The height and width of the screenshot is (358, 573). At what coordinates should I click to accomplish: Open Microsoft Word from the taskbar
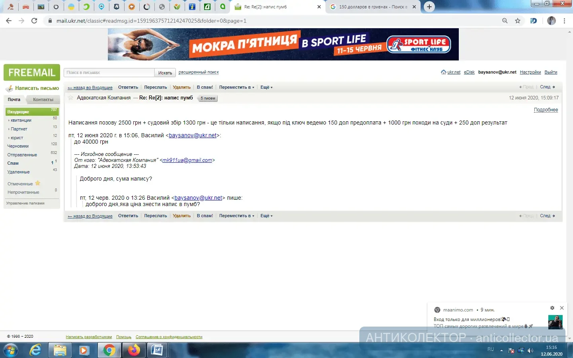(158, 350)
